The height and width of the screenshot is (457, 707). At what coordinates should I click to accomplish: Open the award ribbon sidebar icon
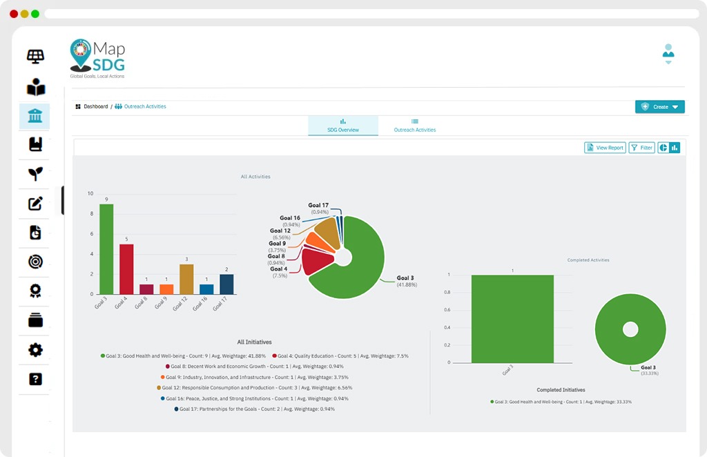(x=35, y=291)
